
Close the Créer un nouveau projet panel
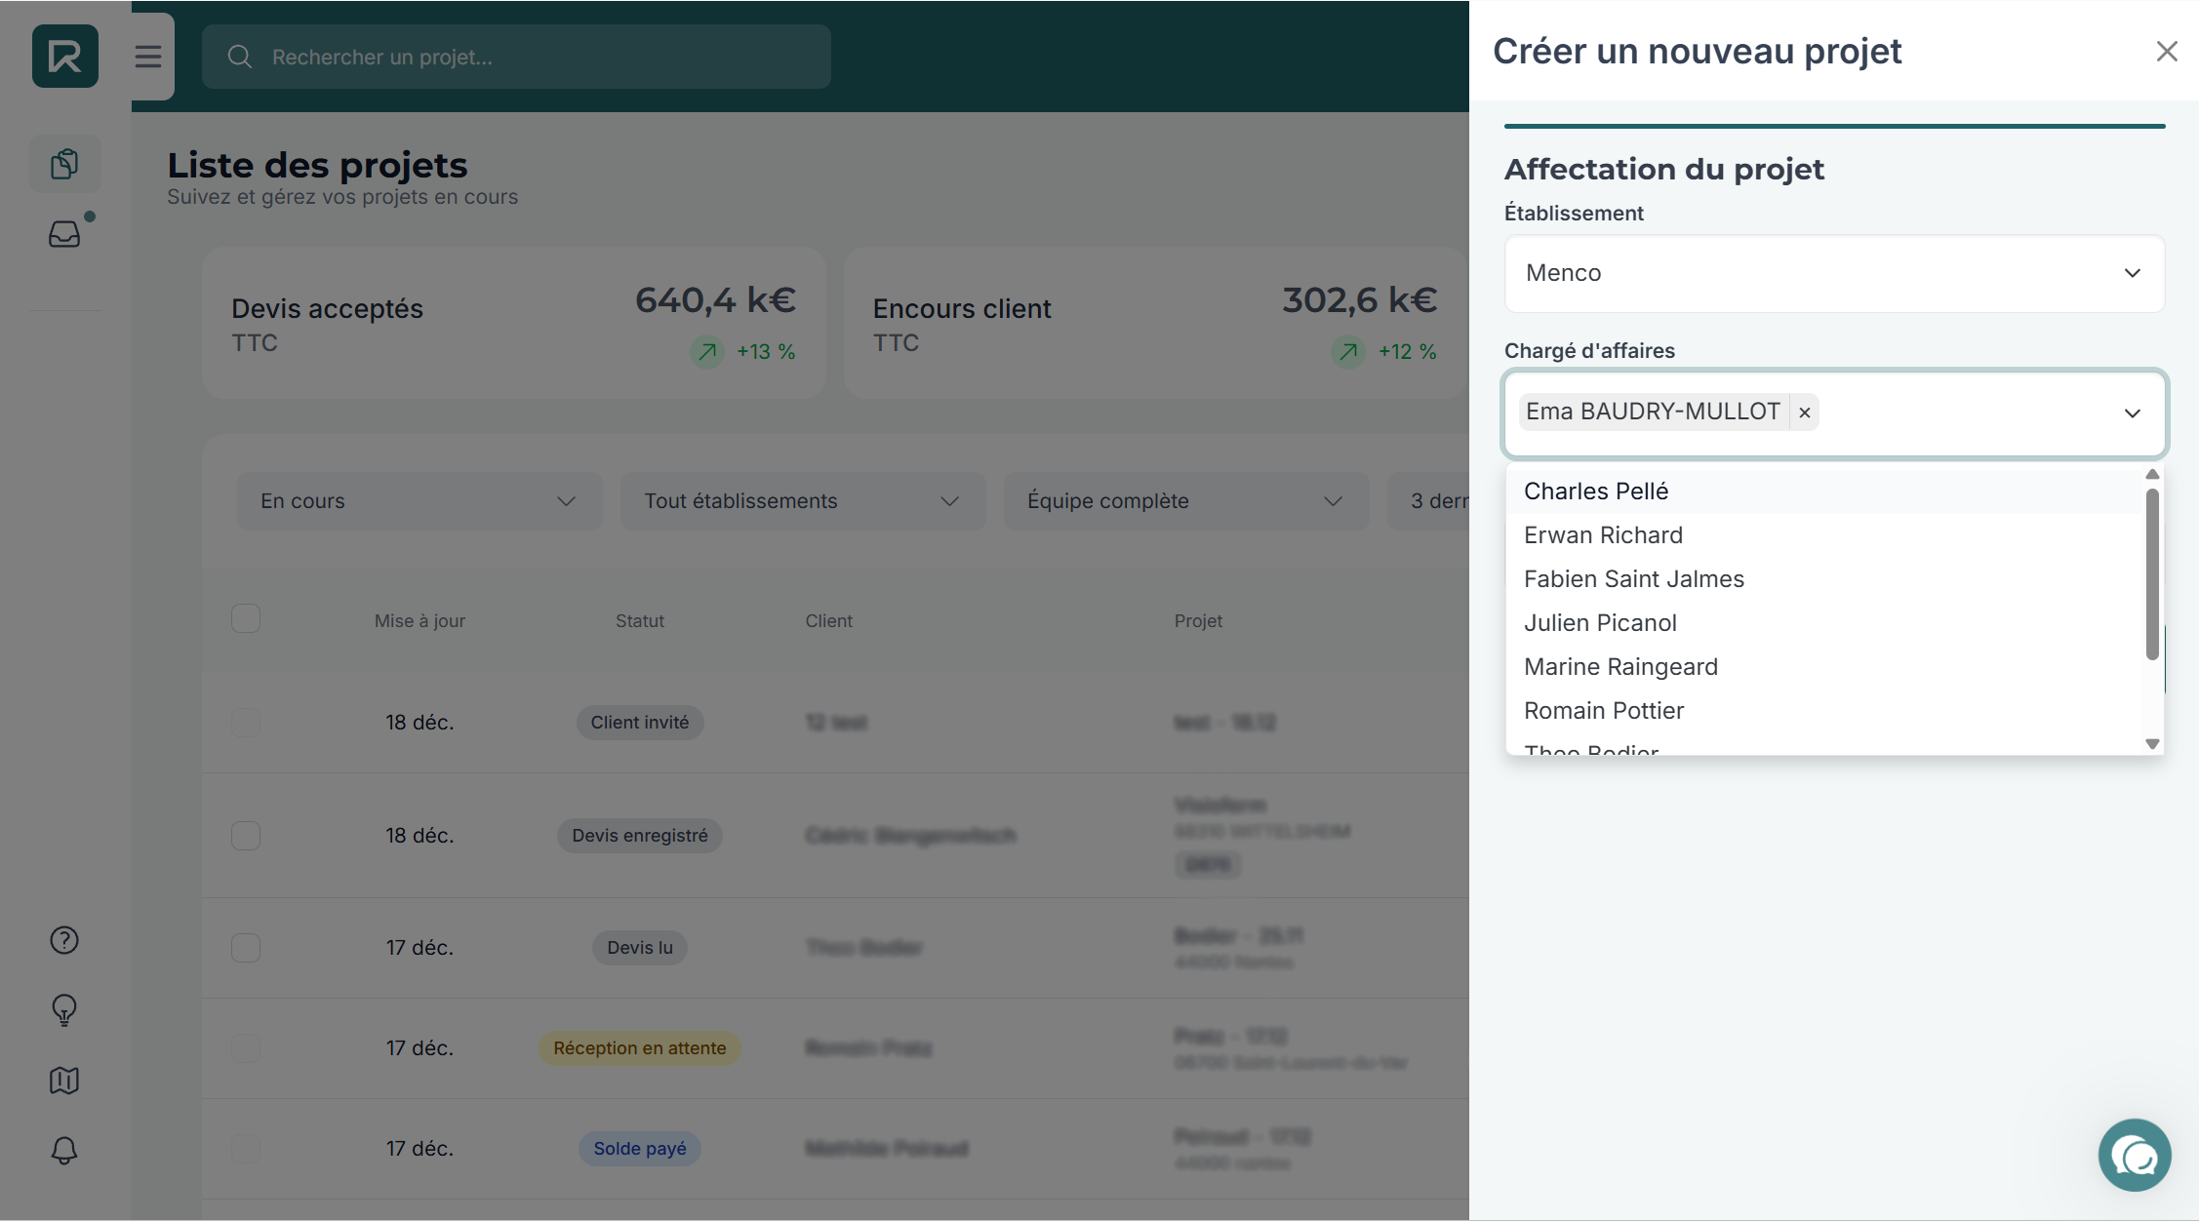[2167, 52]
